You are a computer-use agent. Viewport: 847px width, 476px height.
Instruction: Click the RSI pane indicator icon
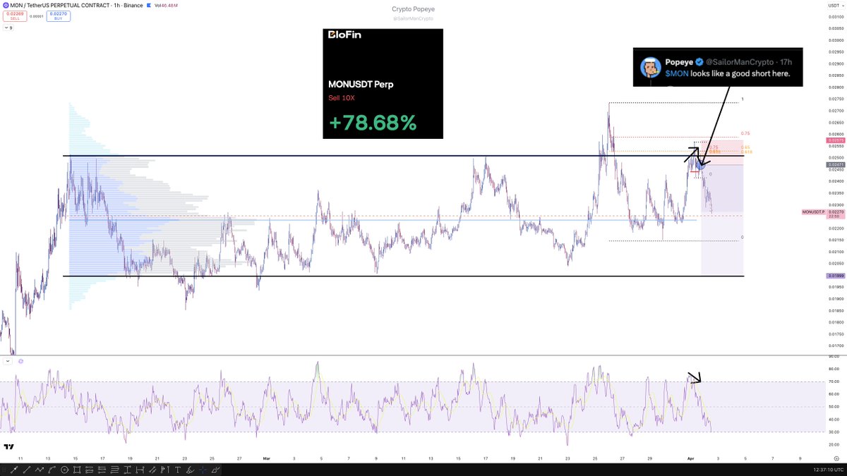click(21, 361)
